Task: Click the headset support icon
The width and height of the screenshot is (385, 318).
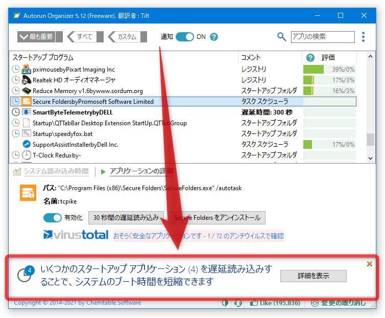Action: (x=238, y=303)
